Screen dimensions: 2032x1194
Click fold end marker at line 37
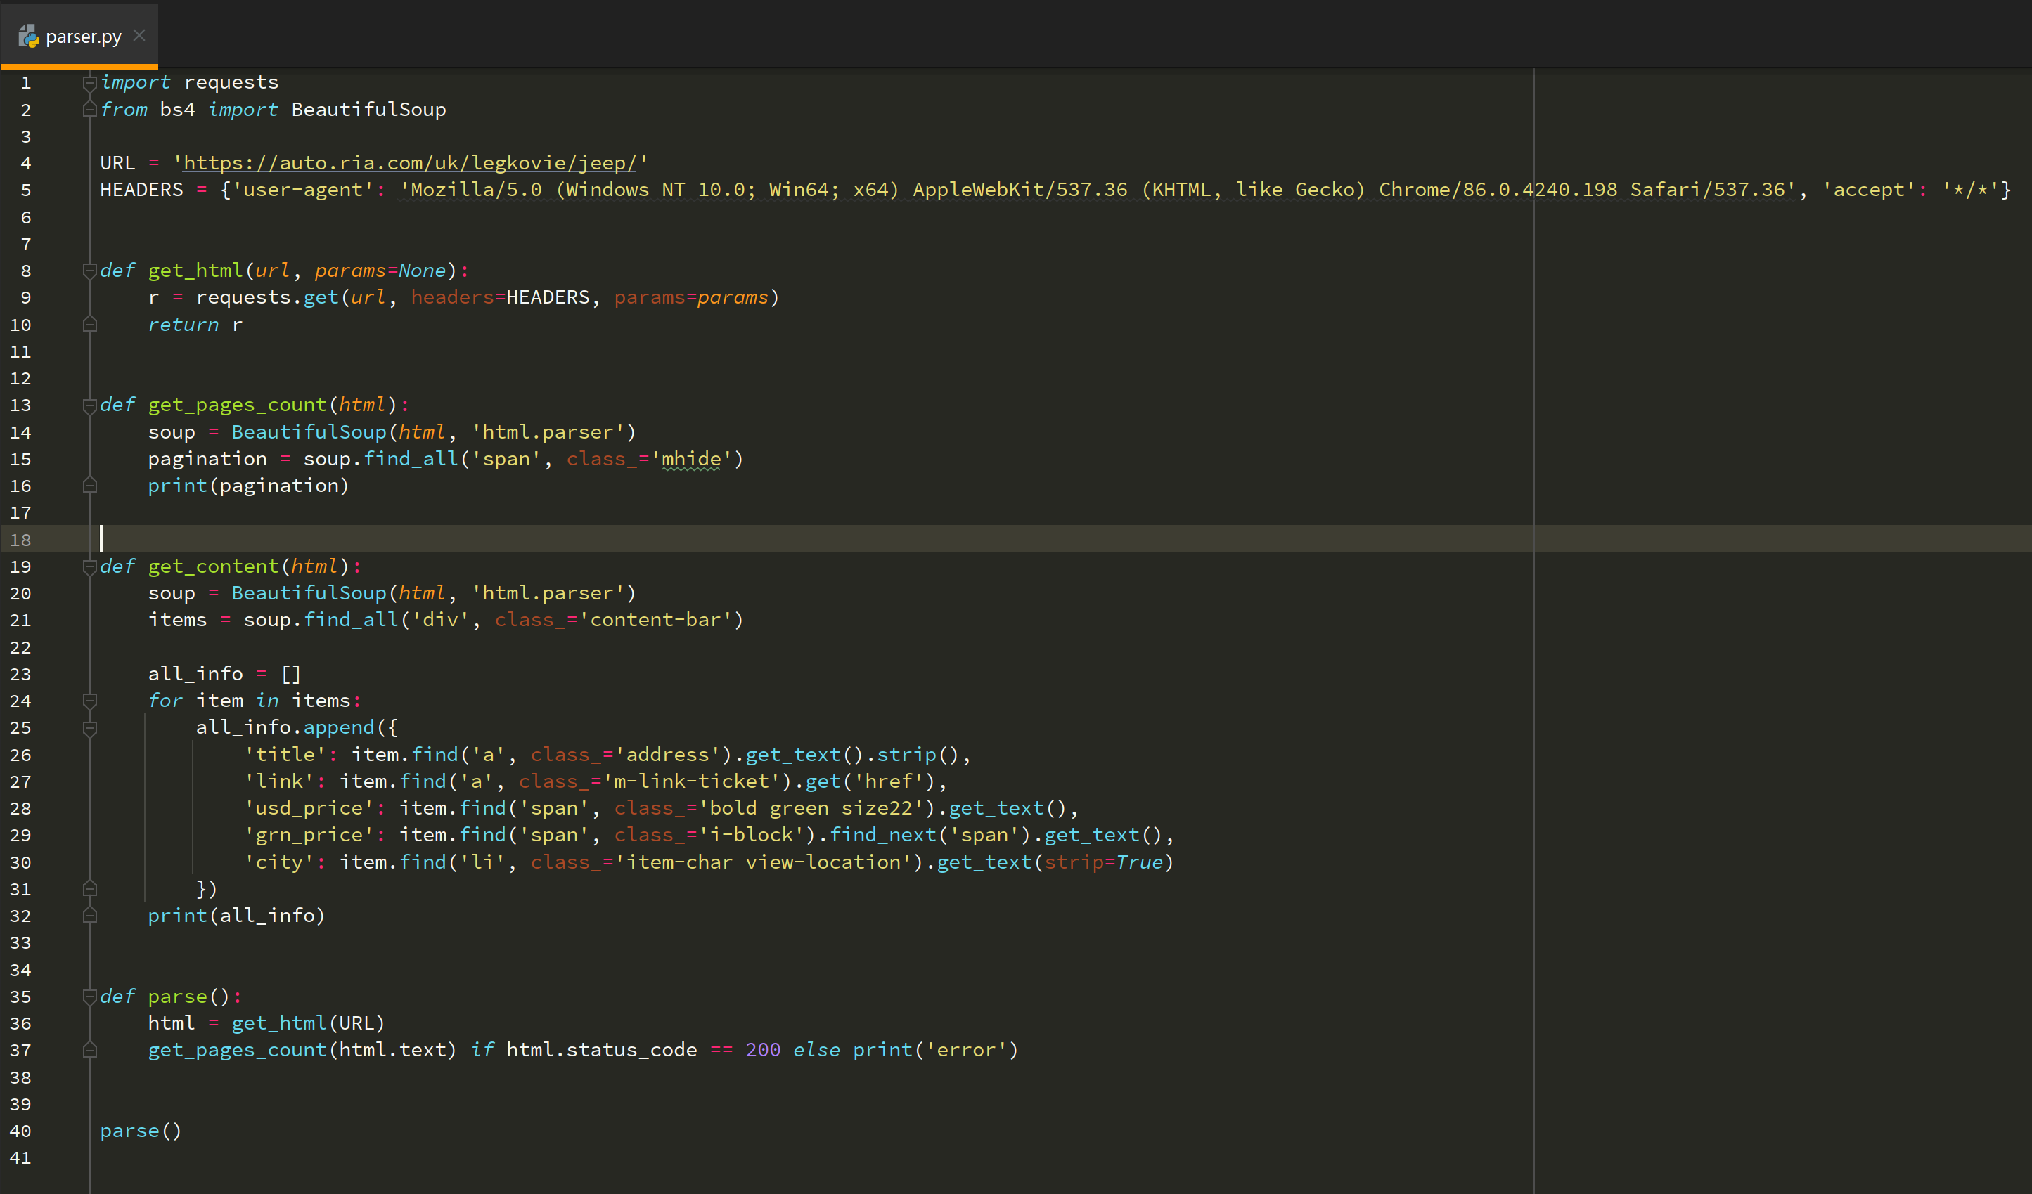click(x=89, y=1051)
